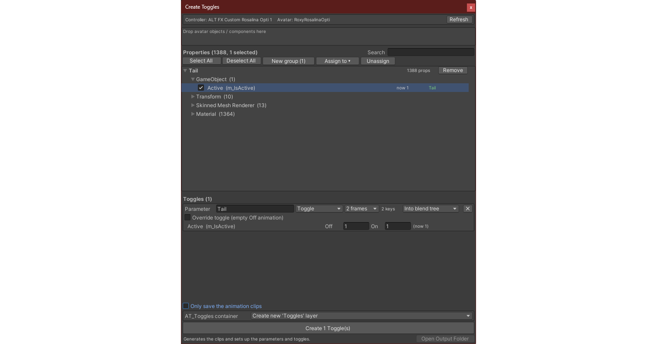Click New group (1) button

(x=289, y=61)
